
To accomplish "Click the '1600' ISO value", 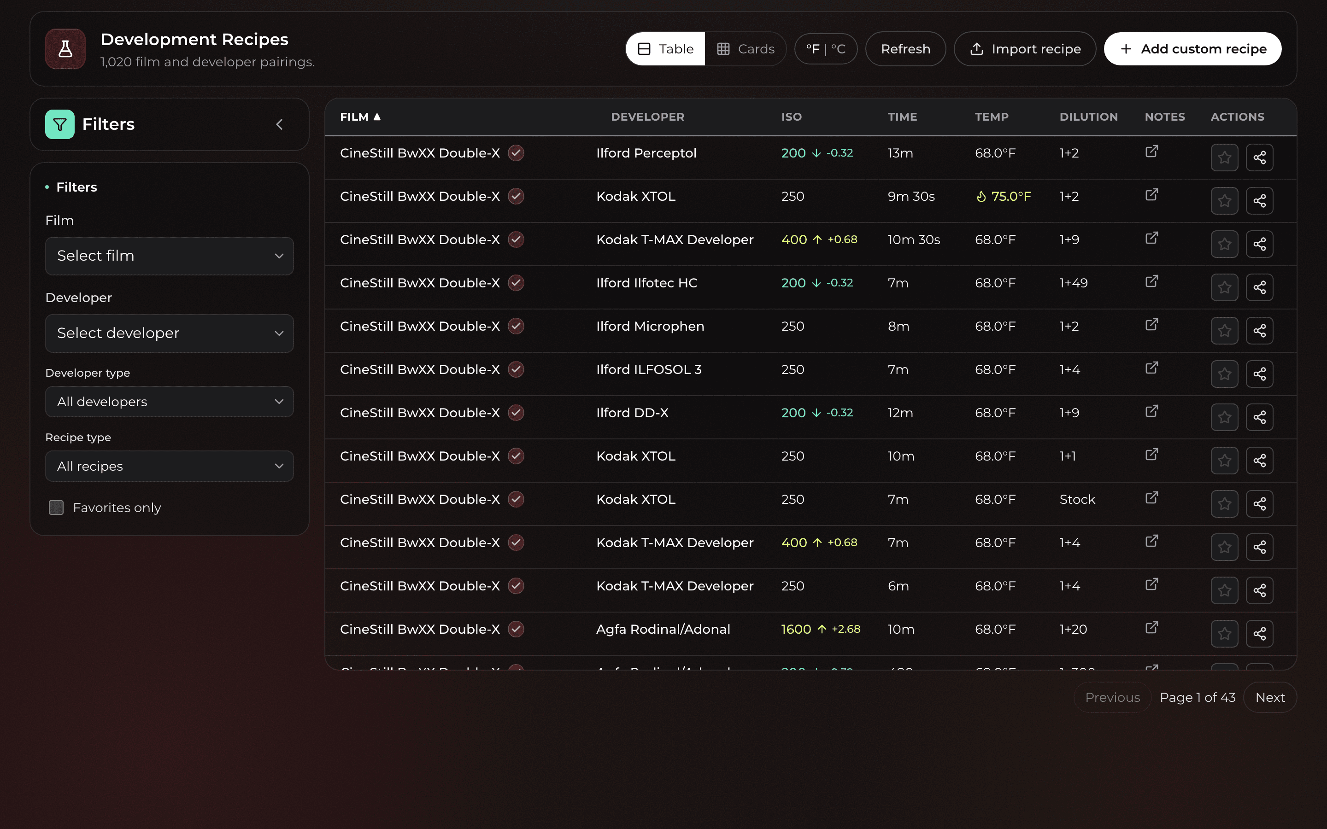I will tap(796, 630).
